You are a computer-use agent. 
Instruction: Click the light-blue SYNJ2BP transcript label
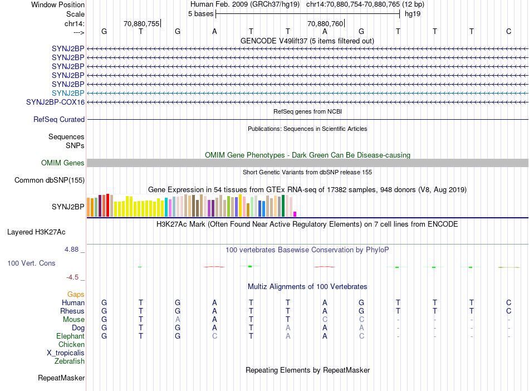click(x=68, y=93)
